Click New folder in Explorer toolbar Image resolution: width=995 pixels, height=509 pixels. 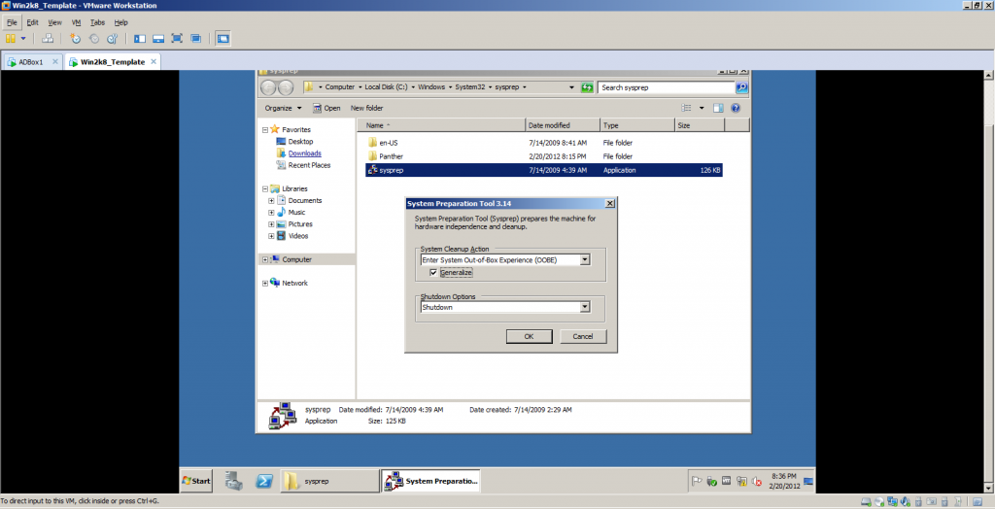coord(366,108)
